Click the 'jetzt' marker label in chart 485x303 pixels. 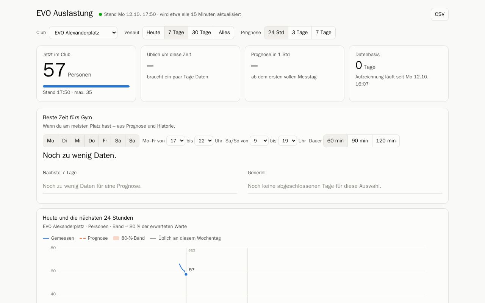pos(191,250)
